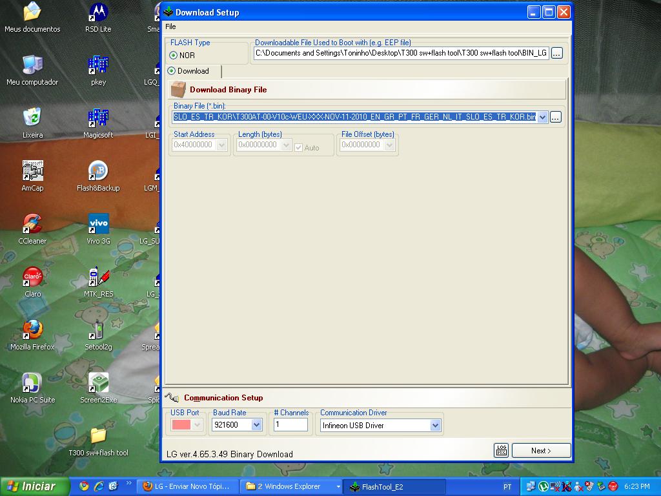This screenshot has height=496, width=661.
Task: Click the pink USB Port swatch
Action: click(181, 425)
